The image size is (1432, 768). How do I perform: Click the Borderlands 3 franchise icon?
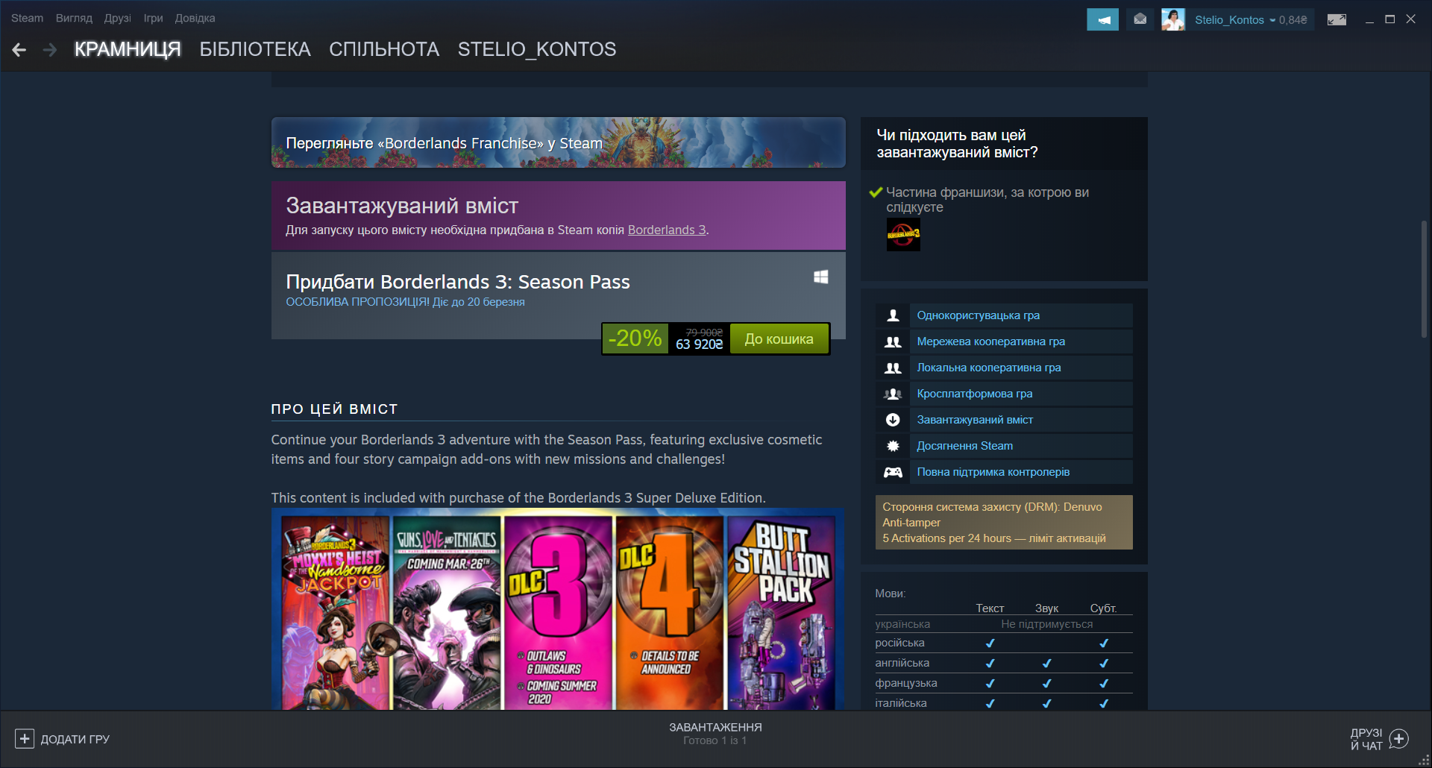903,234
